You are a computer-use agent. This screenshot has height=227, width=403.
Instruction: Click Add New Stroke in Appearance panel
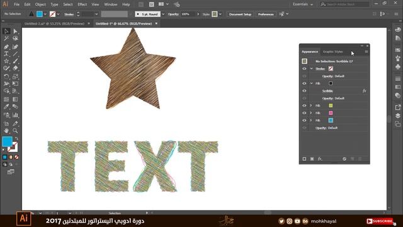click(x=304, y=159)
